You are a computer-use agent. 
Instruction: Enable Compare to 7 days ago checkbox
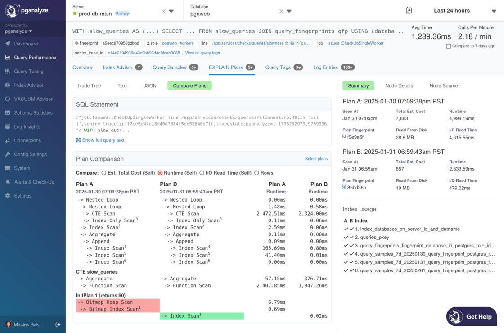point(448,46)
